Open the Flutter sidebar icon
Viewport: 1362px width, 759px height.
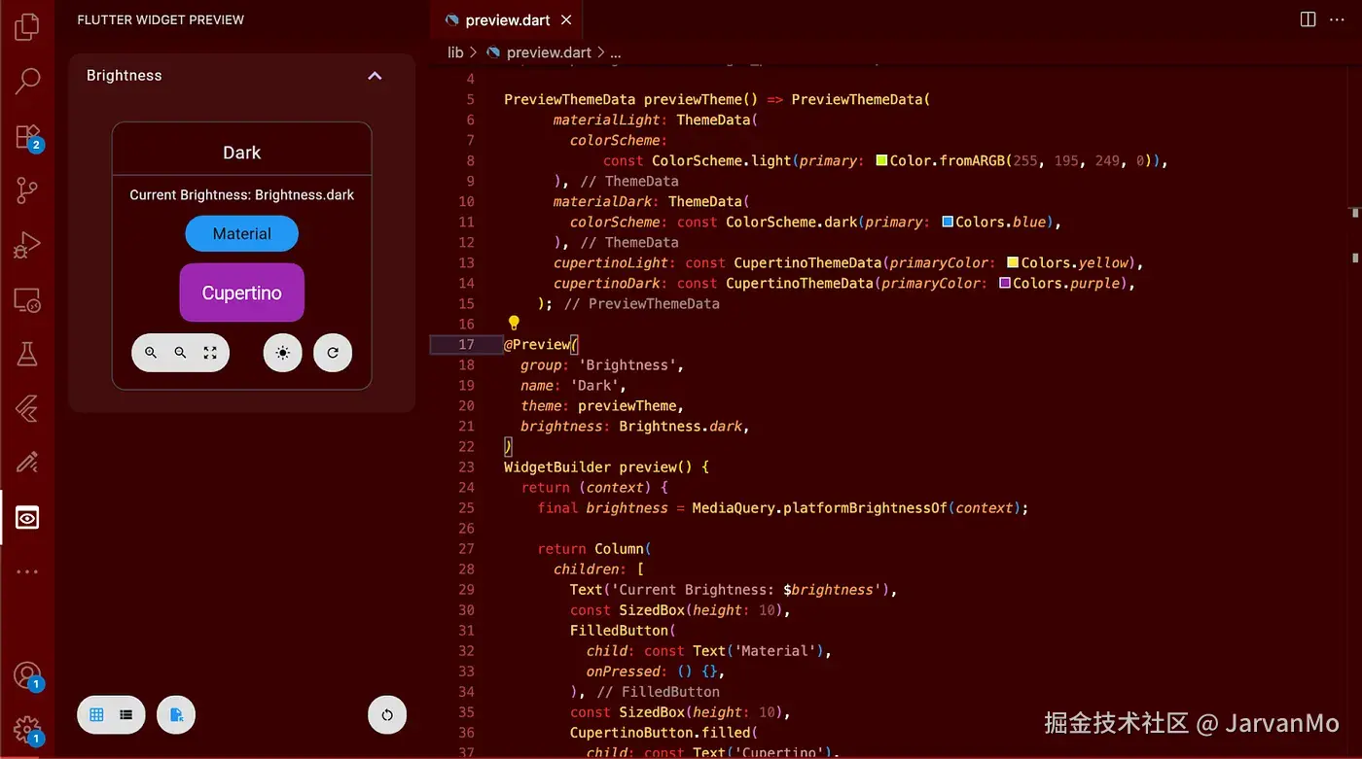coord(27,408)
